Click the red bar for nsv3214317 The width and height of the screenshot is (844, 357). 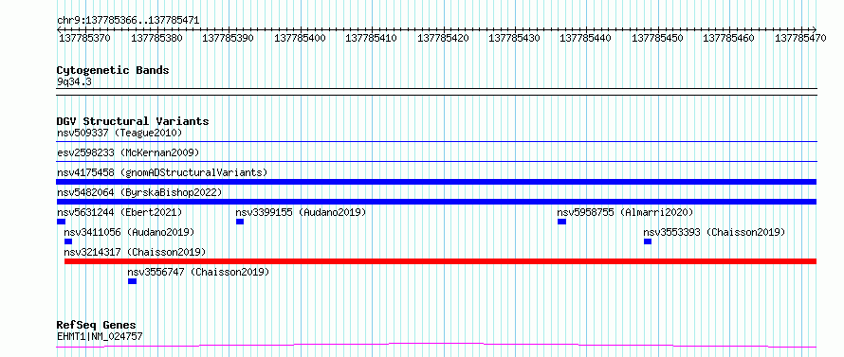[440, 261]
